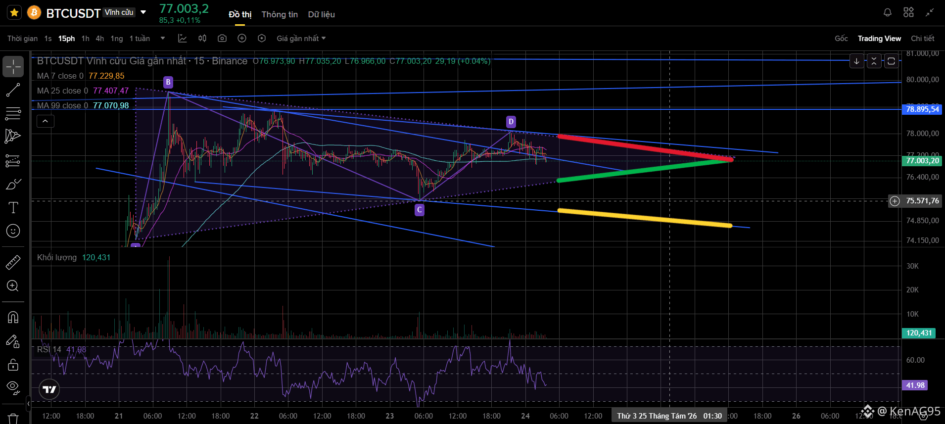Click the green 77.003,20 current price label
This screenshot has height=424, width=945.
click(922, 161)
